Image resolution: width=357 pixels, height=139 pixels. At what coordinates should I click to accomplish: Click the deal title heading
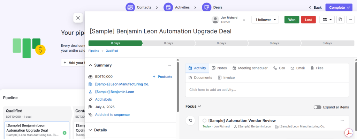click(x=160, y=31)
